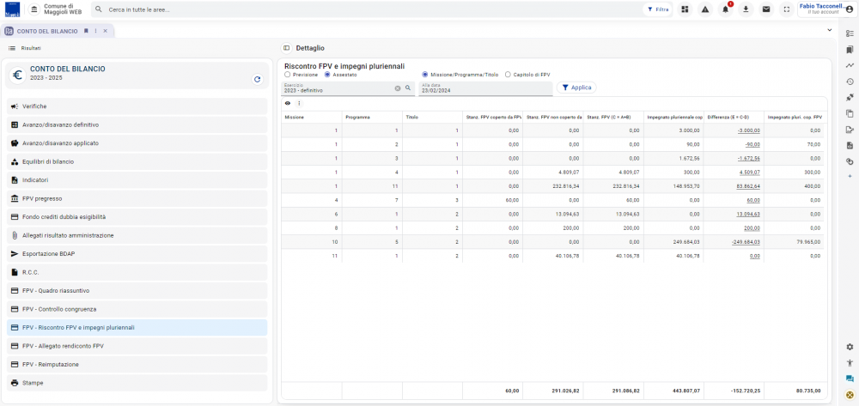Click the pin icon in right sidebar

pyautogui.click(x=850, y=97)
